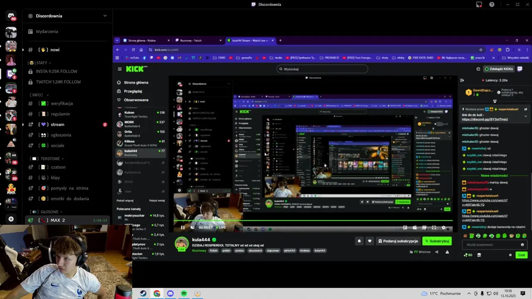The image size is (532, 299).
Task: Open the weryfikacja channel
Action: click(66, 103)
